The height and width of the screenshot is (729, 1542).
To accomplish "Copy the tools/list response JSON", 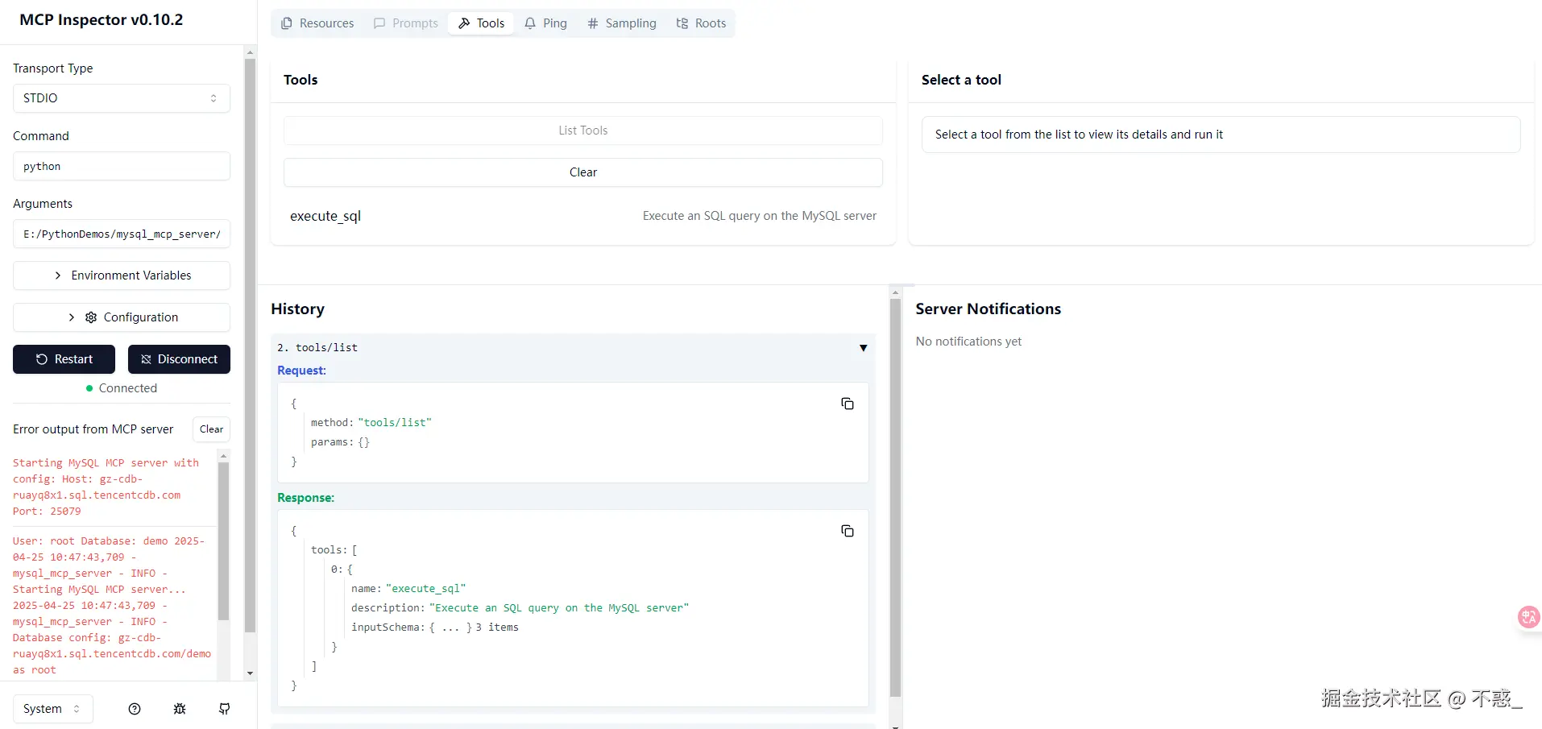I will click(x=848, y=531).
